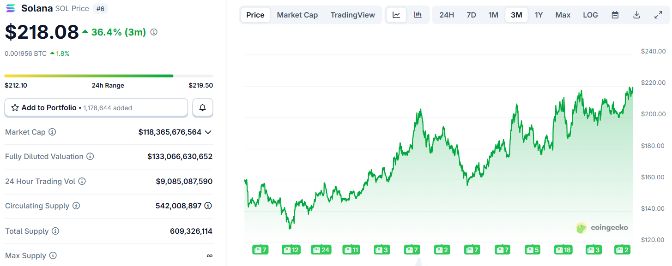
Task: Open the Market Cap info tooltip
Action: 51,132
